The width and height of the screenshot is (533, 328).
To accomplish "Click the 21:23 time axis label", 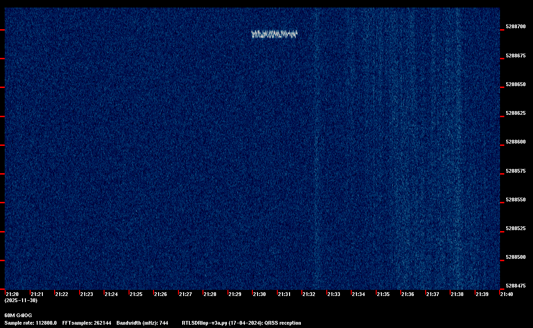I will click(86, 294).
